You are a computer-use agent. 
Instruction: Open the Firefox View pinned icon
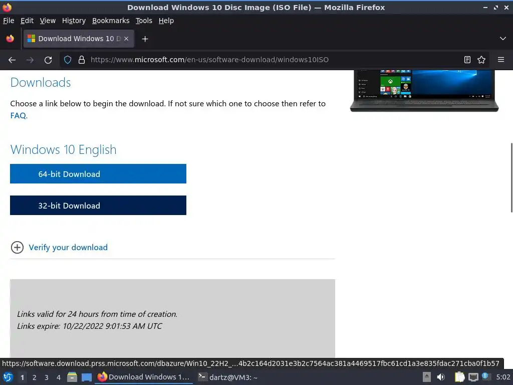click(10, 39)
